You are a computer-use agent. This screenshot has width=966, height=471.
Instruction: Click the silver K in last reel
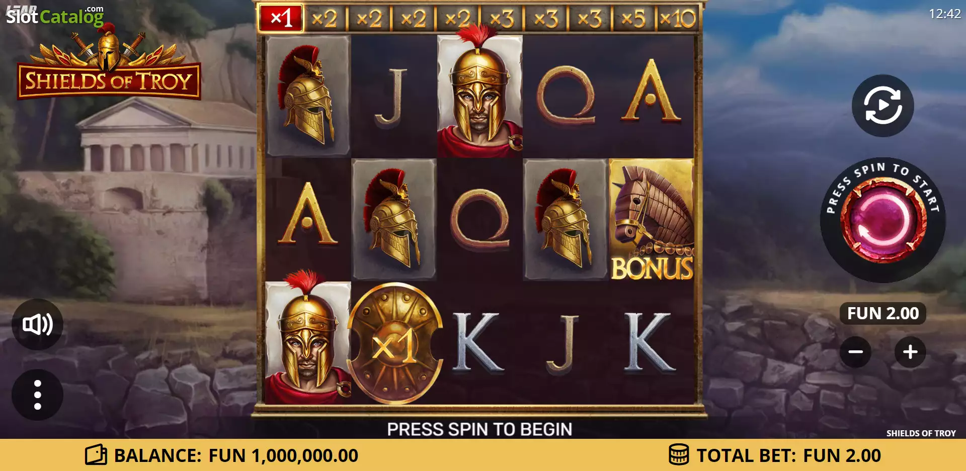click(x=649, y=342)
